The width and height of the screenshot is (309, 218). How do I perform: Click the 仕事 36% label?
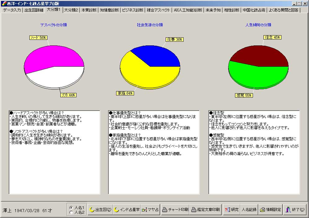[174, 39]
